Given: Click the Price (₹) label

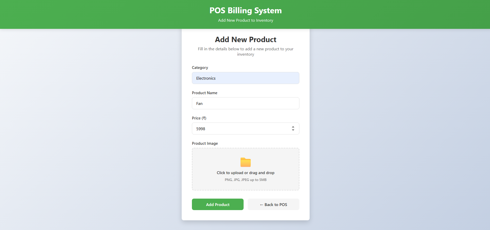Looking at the screenshot, I should pos(199,118).
